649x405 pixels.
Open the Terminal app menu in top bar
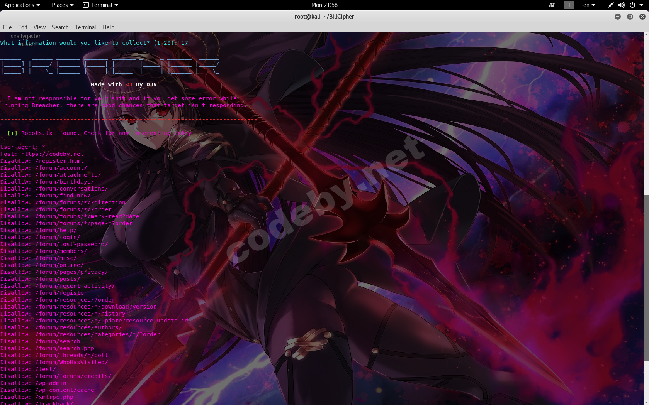pyautogui.click(x=100, y=5)
